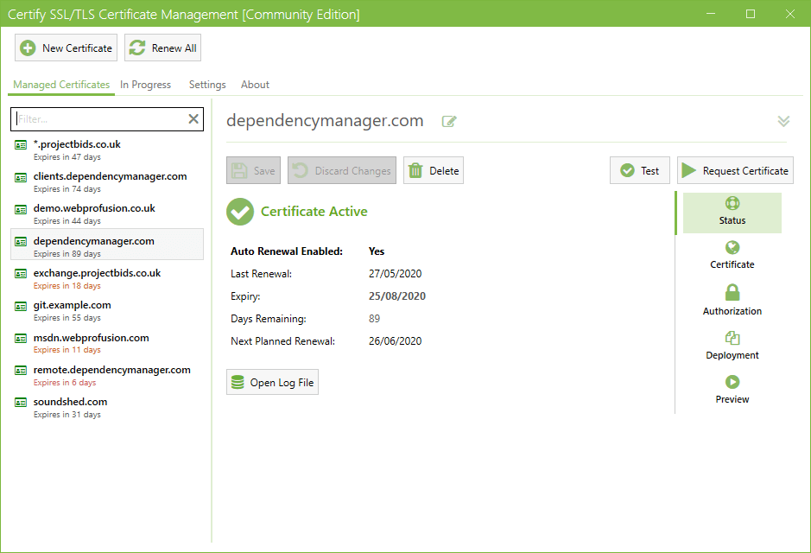
Task: Select git.example.com in the list
Action: coord(107,311)
